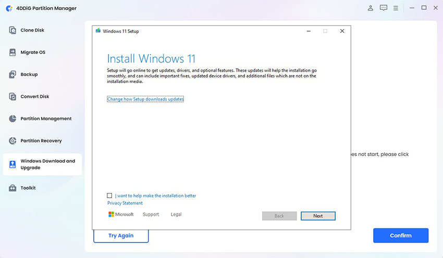Viewport: 443px width, 258px height.
Task: Click the Windows Download and Upgrade icon
Action: pyautogui.click(x=13, y=164)
